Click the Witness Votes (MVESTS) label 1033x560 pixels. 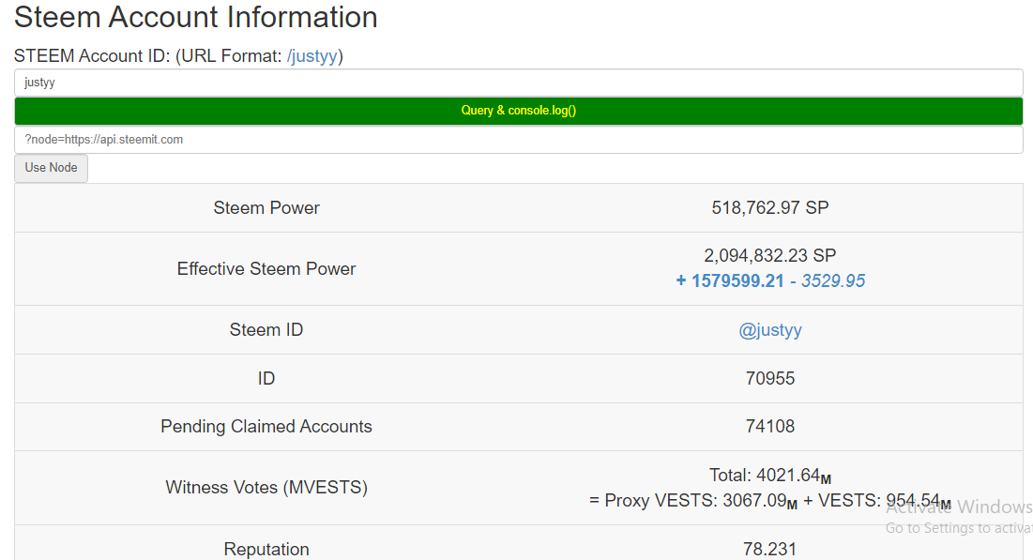[266, 488]
